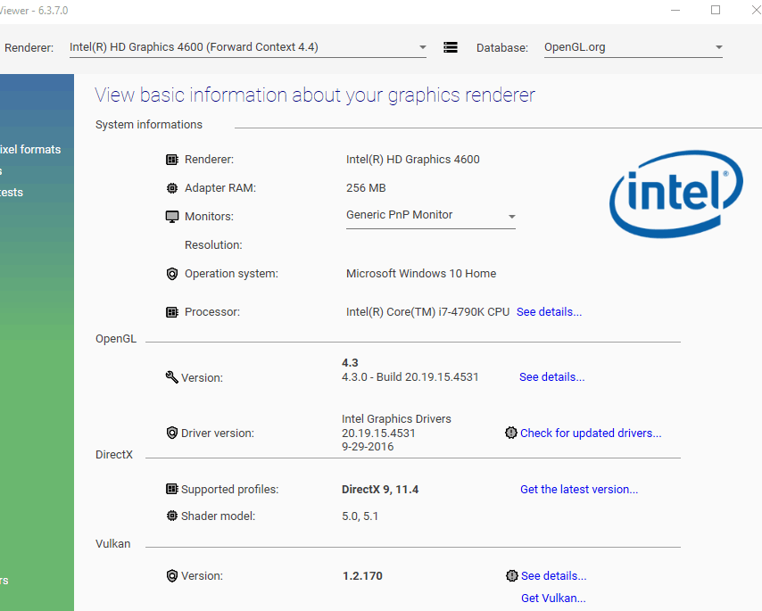This screenshot has width=762, height=611.
Task: Click the chip icon beside Renderer label
Action: click(x=172, y=160)
